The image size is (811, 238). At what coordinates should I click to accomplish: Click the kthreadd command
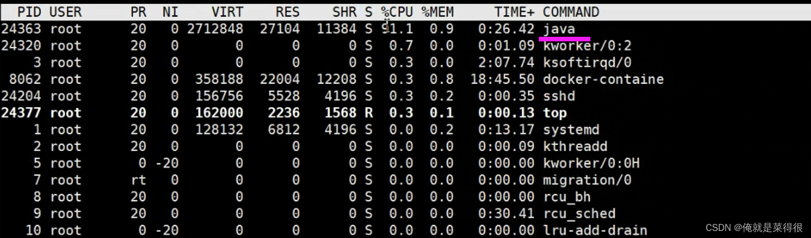click(x=575, y=146)
